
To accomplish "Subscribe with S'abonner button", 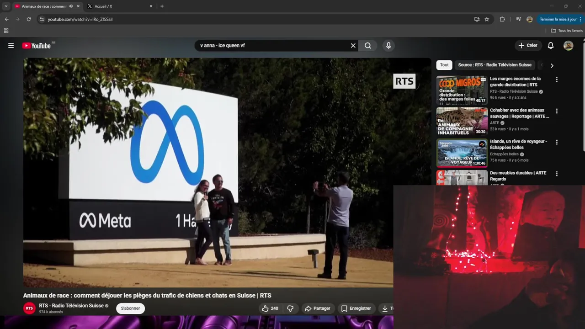I will coord(131,308).
